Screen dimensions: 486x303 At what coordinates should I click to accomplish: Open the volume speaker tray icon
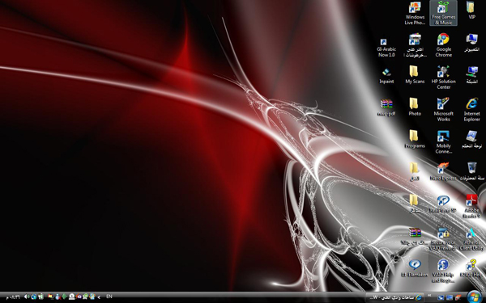(27, 297)
